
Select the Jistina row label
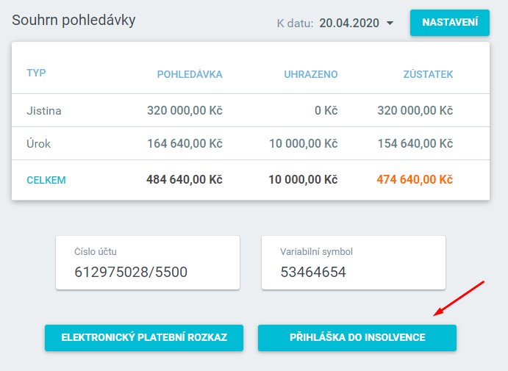click(x=44, y=111)
